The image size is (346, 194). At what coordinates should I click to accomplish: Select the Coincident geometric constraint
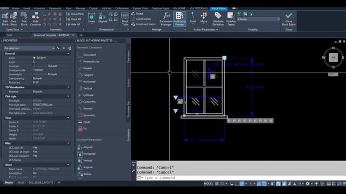coord(87,55)
